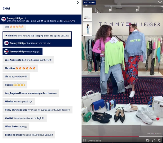
Task: Open the white sneaker product thumbnail
Action: click(88, 14)
